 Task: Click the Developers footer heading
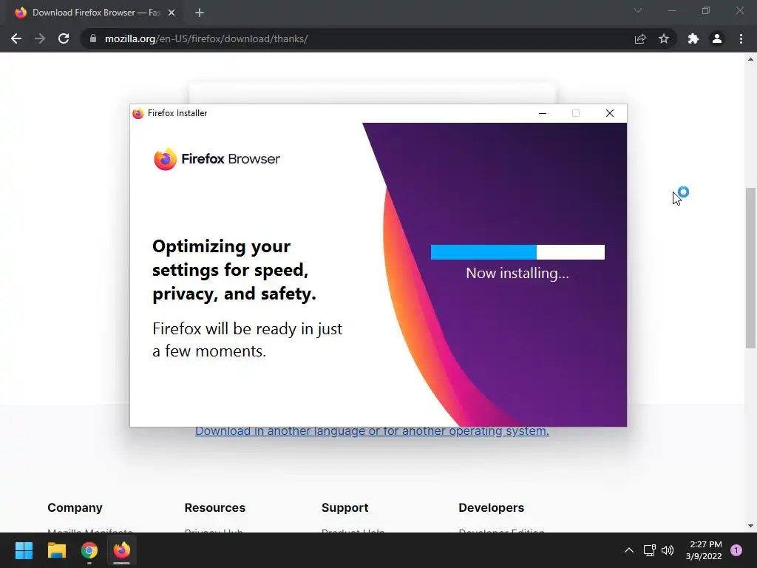491,507
